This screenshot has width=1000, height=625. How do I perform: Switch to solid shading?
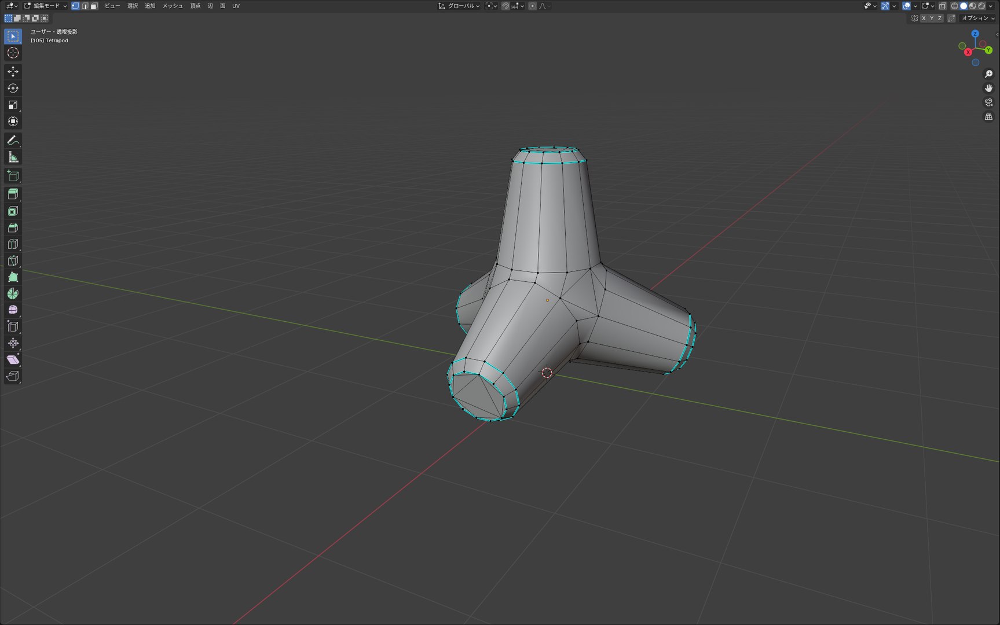[964, 6]
